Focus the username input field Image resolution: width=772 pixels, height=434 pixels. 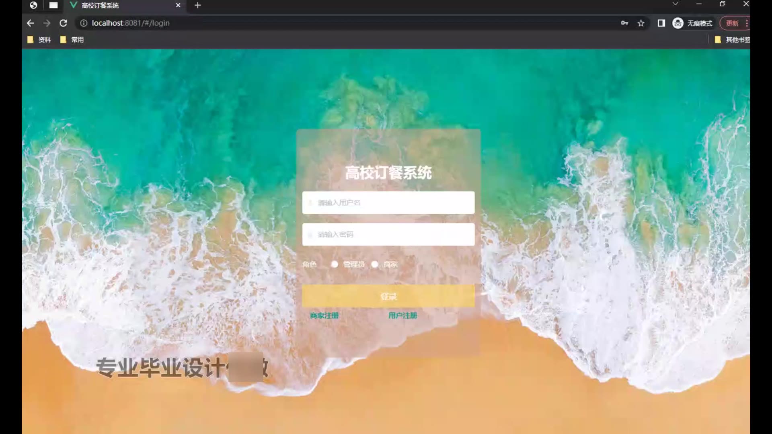coord(388,203)
